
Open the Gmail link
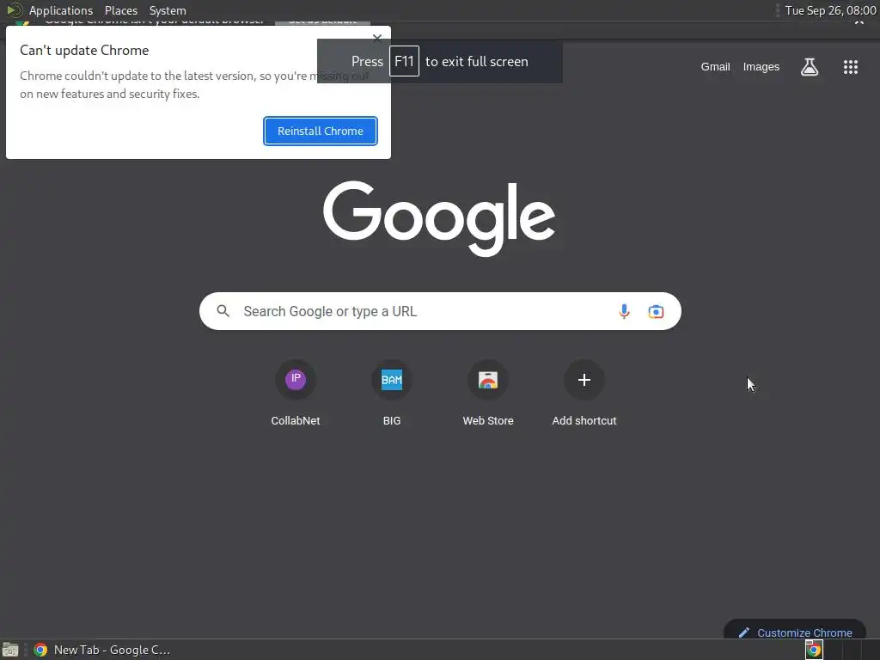tap(716, 67)
